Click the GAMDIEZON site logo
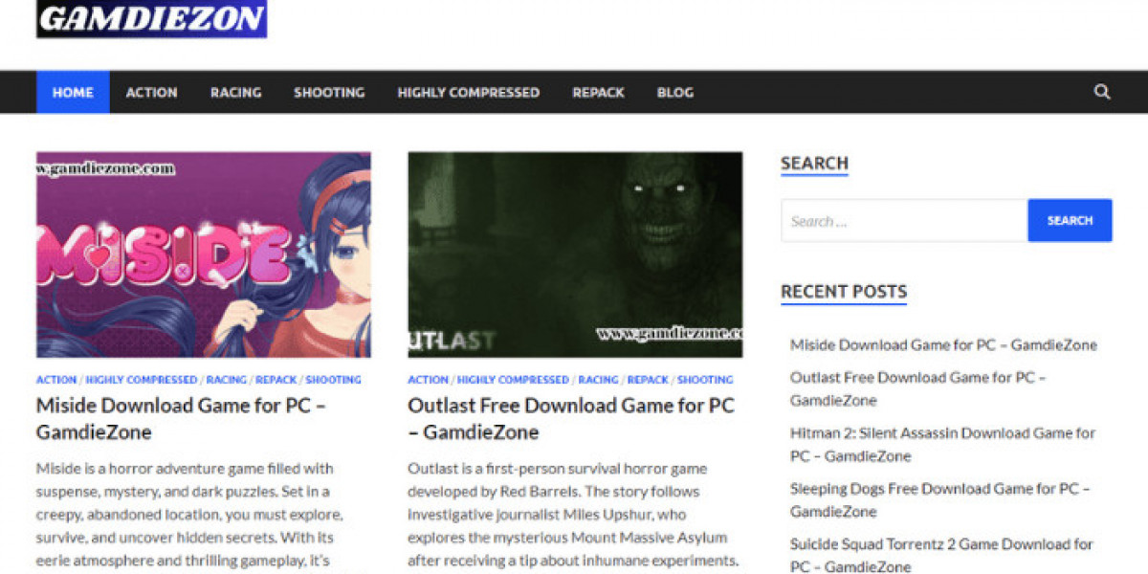 pos(151,18)
